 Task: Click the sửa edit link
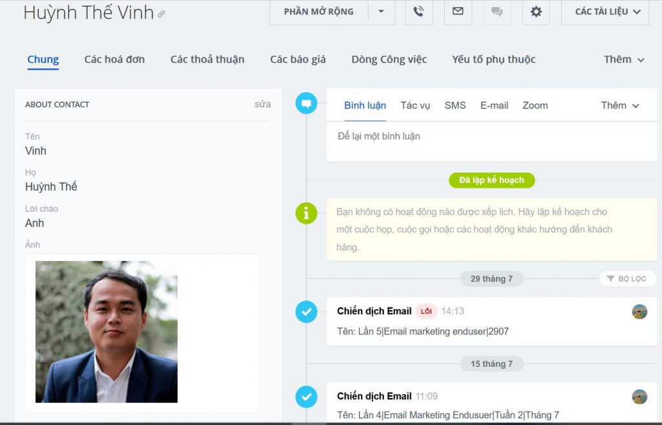pos(262,104)
